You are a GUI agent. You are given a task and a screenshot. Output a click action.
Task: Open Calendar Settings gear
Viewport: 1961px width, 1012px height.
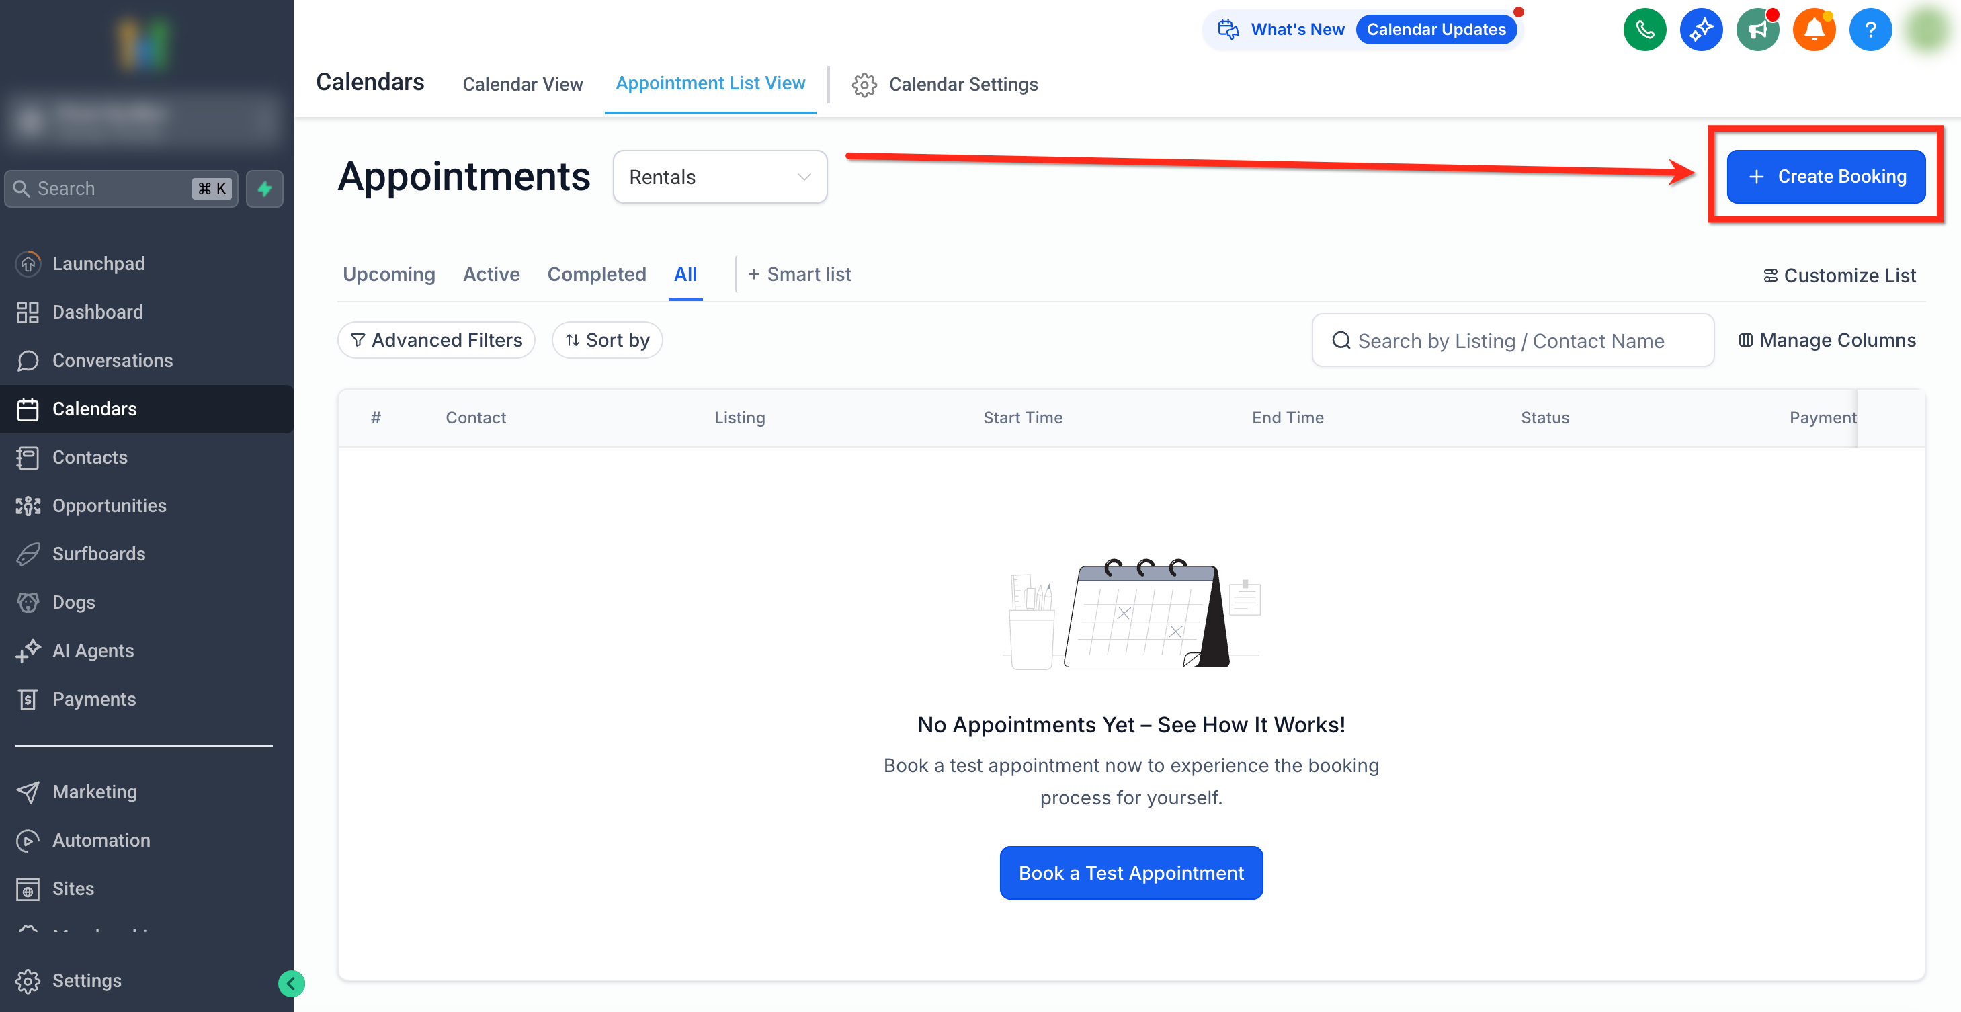[945, 84]
